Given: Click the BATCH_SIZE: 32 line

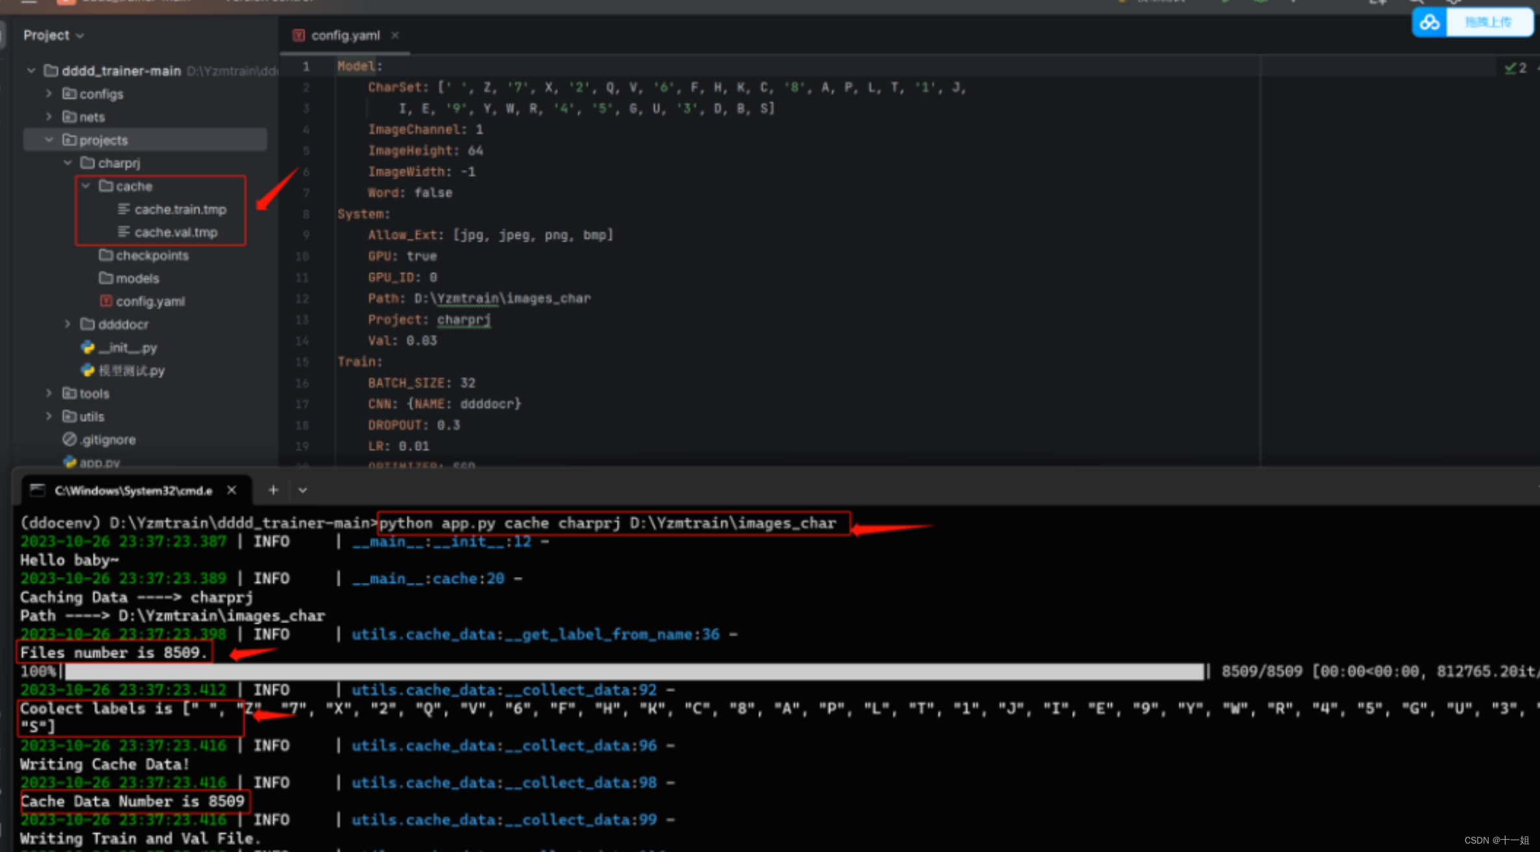Looking at the screenshot, I should 422,383.
